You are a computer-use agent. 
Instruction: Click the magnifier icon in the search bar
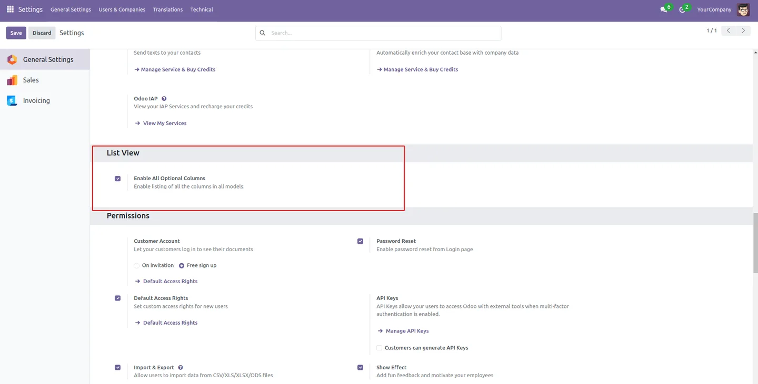(263, 33)
